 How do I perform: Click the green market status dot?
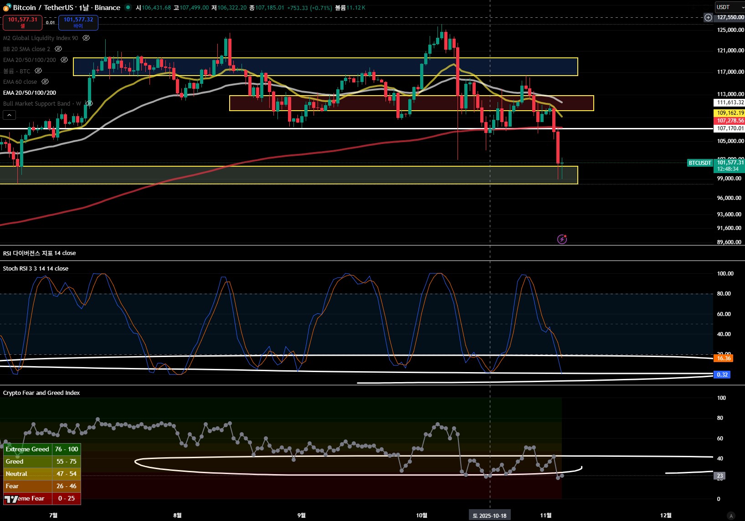[x=127, y=7]
